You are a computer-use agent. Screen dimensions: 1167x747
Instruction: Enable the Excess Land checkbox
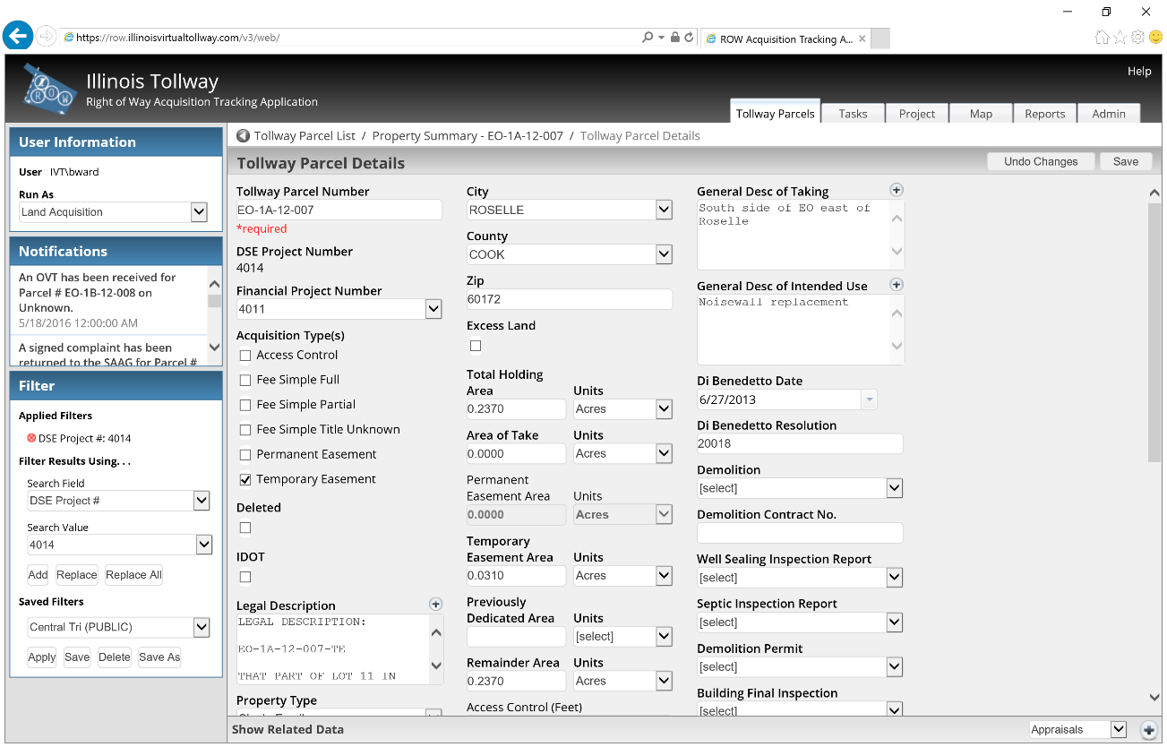pos(476,346)
